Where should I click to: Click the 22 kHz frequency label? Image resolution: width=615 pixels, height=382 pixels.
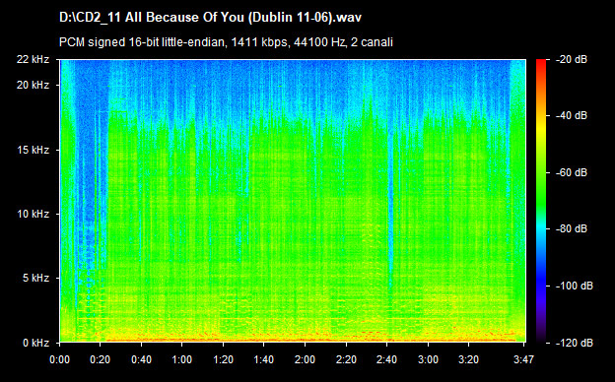pyautogui.click(x=33, y=59)
